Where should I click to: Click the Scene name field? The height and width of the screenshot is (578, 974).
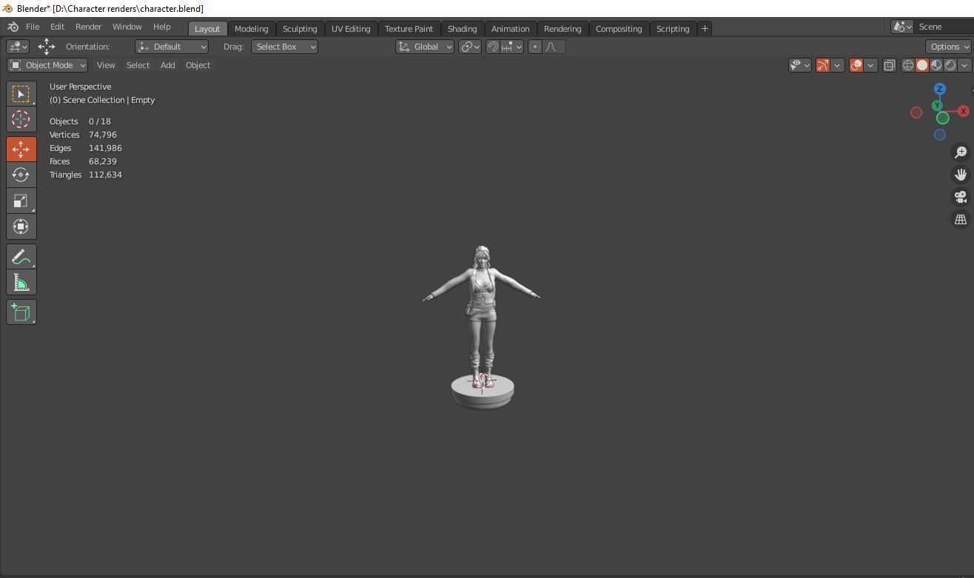944,27
